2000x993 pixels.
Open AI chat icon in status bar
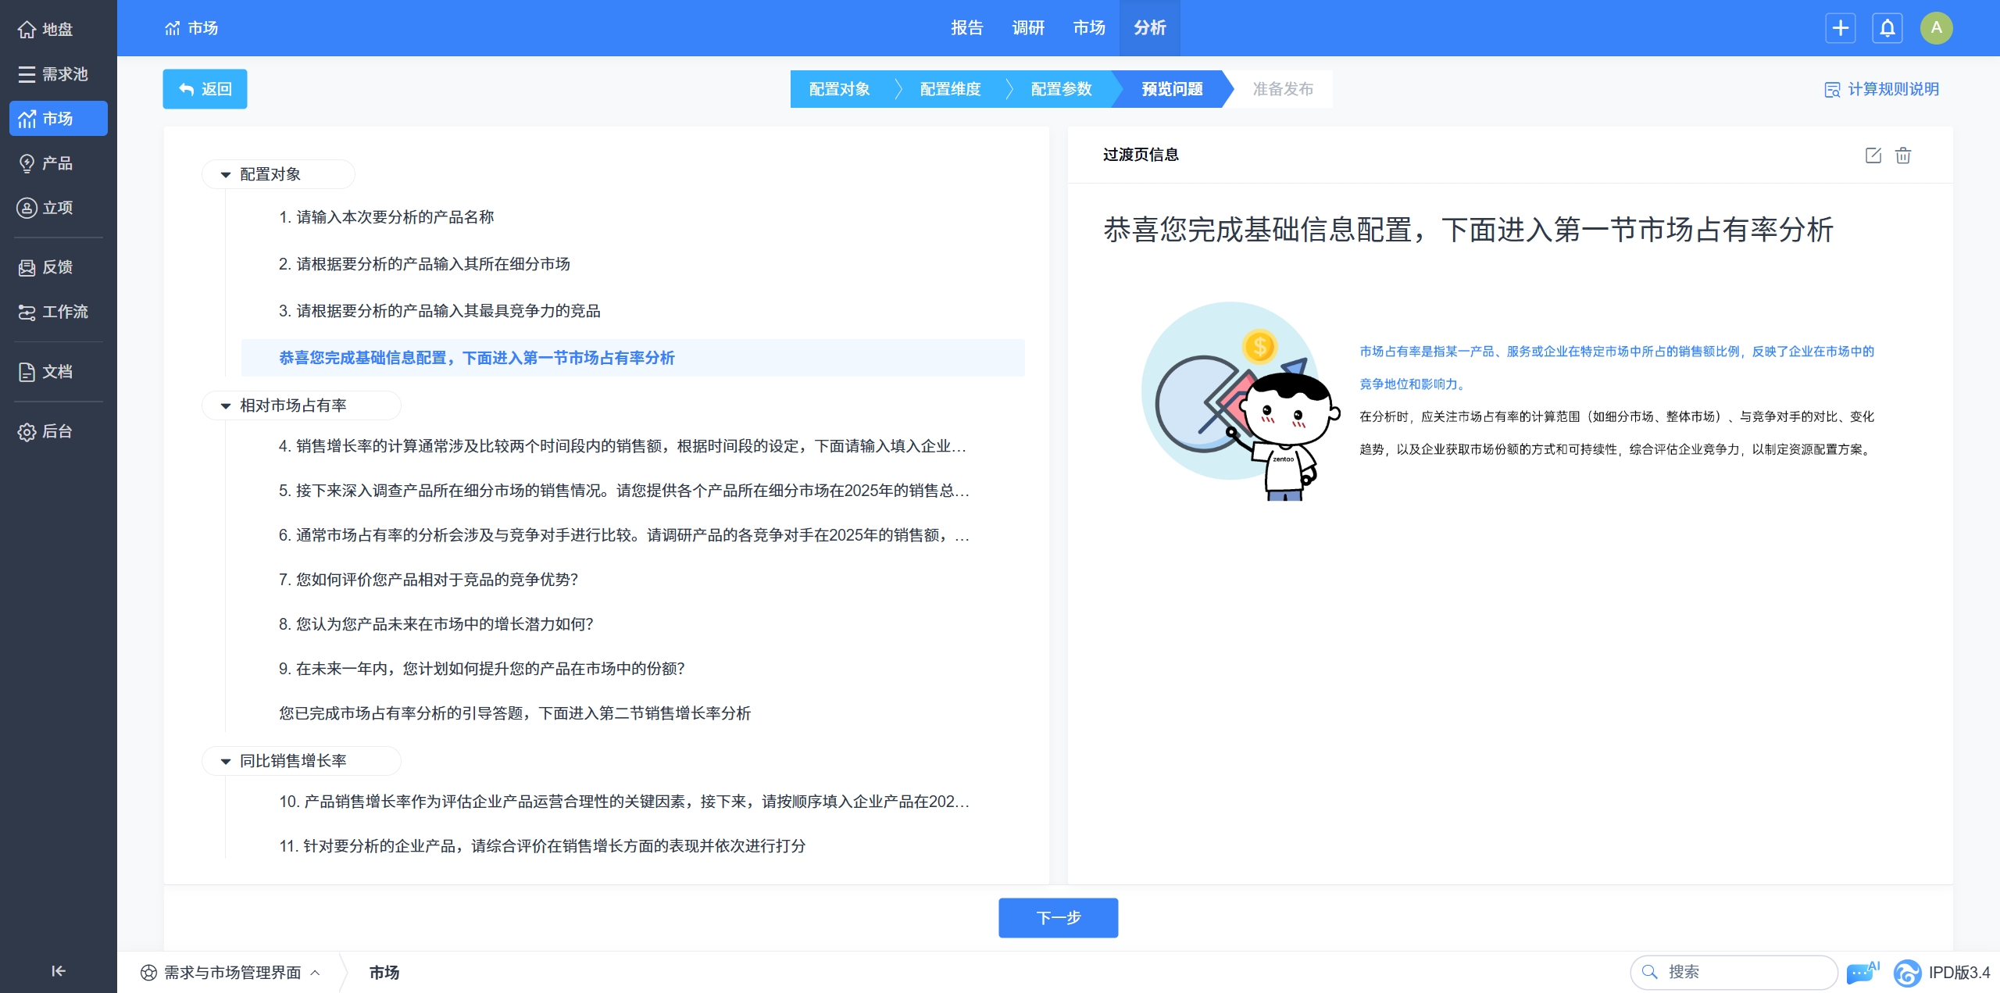[x=1861, y=973]
